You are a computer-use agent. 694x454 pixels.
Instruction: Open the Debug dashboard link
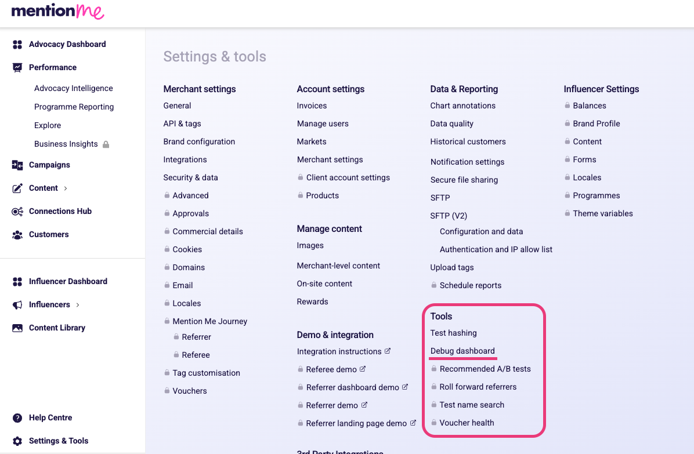point(462,351)
